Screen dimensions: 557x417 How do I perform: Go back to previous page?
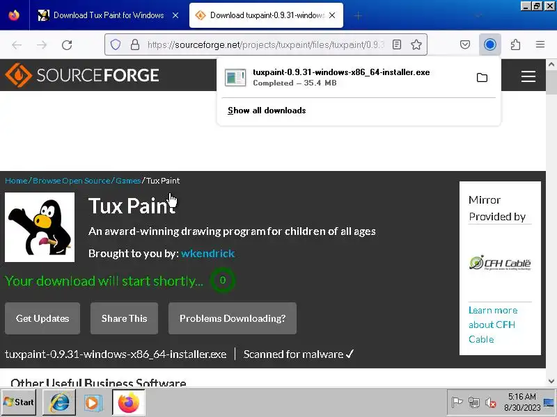click(x=17, y=44)
